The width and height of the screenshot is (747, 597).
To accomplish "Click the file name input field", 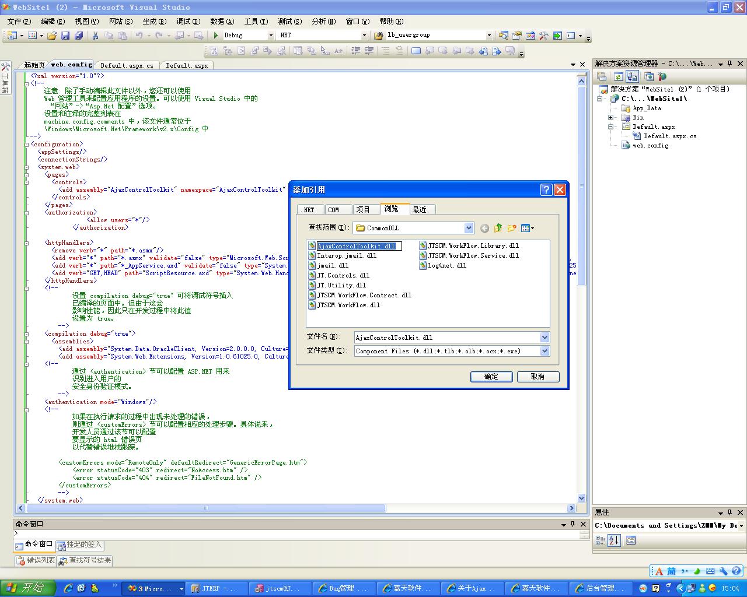I will click(x=446, y=338).
